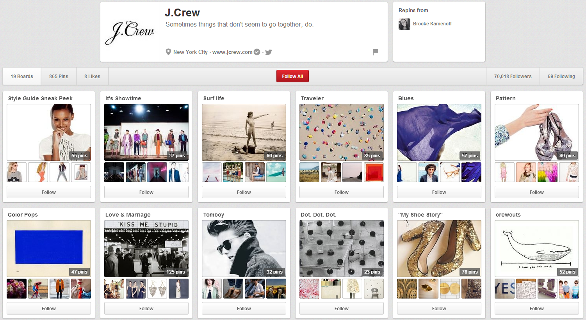The height and width of the screenshot is (320, 586).
Task: Open the J.Crew logo profile image
Action: 130,32
